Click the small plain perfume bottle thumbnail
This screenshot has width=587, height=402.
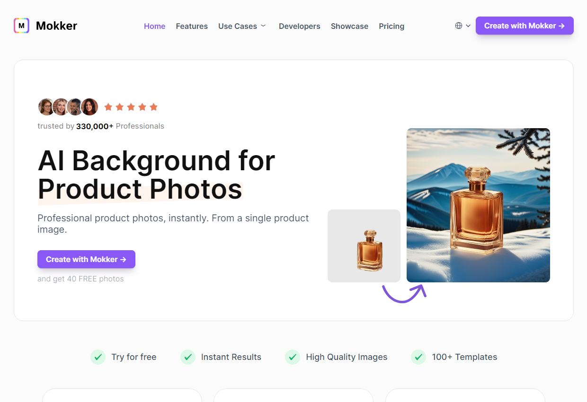(x=364, y=246)
